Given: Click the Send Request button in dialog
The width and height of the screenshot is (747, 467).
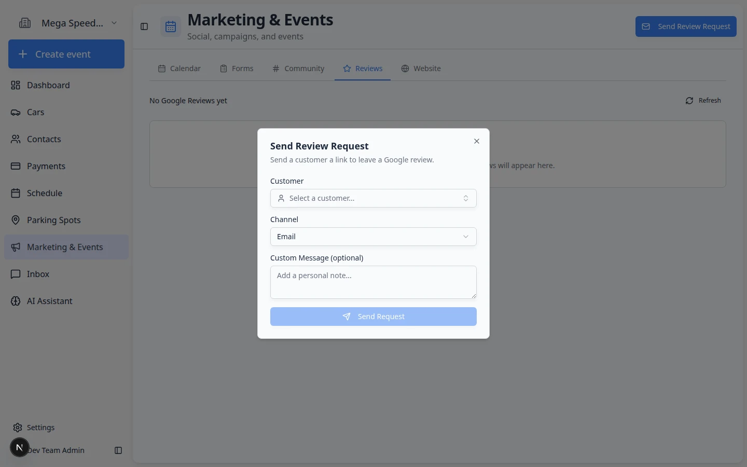Looking at the screenshot, I should tap(374, 317).
